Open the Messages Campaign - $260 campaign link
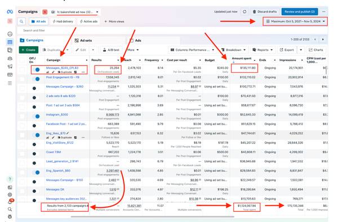338x222 pixels. [x=64, y=87]
